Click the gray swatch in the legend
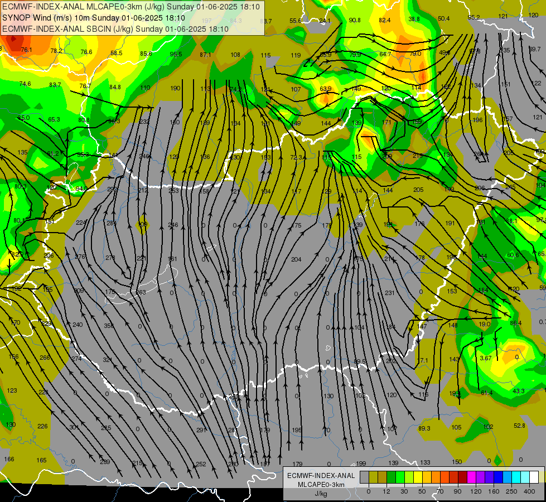This screenshot has width=546, height=502. tap(365, 477)
